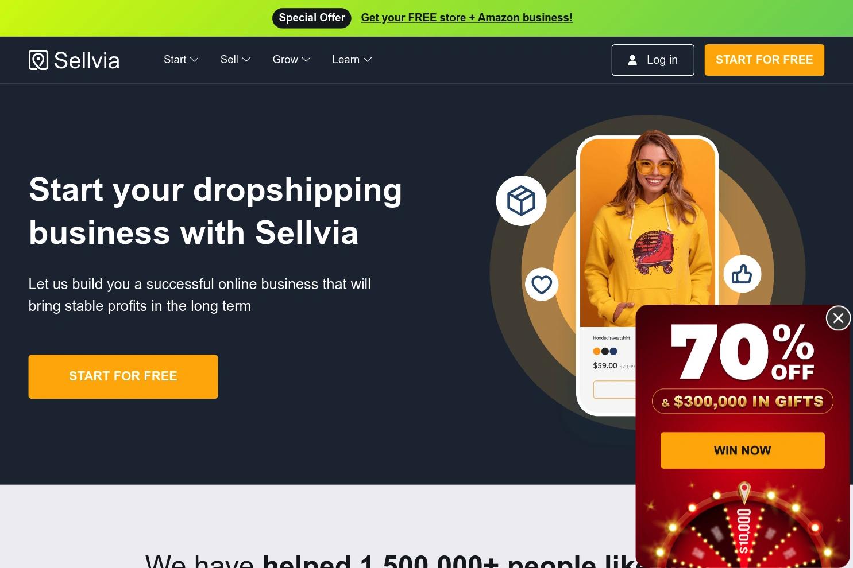This screenshot has height=568, width=853.
Task: Click the header START FOR FREE button
Action: tap(765, 60)
